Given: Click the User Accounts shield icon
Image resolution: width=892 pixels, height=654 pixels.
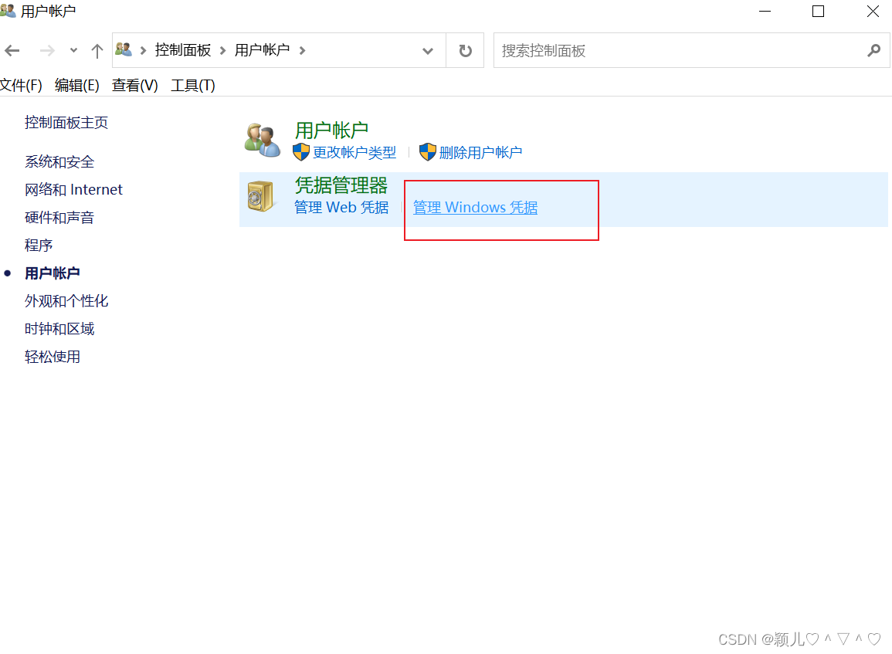Looking at the screenshot, I should [x=262, y=138].
